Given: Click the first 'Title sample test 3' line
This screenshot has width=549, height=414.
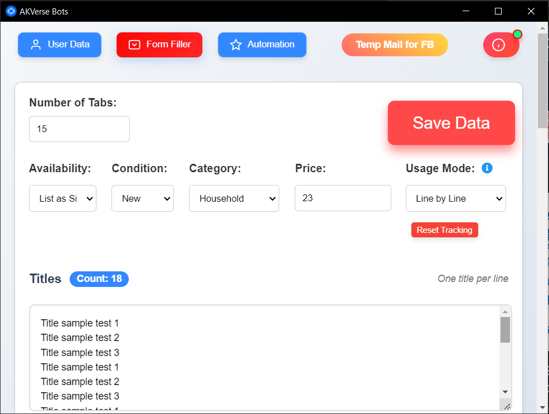Looking at the screenshot, I should click(80, 352).
